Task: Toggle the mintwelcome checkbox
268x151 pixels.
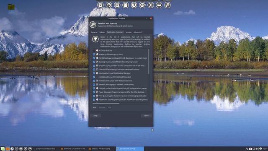Action: click(94, 81)
